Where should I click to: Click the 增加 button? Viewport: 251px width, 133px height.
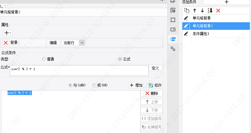click(x=136, y=85)
